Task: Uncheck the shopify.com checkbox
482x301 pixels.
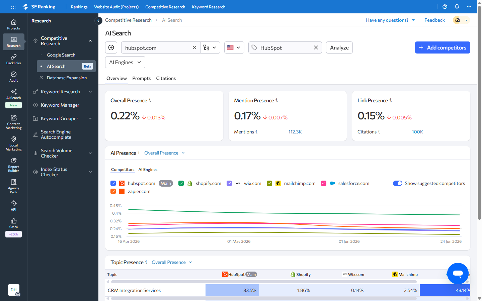Action: point(181,183)
